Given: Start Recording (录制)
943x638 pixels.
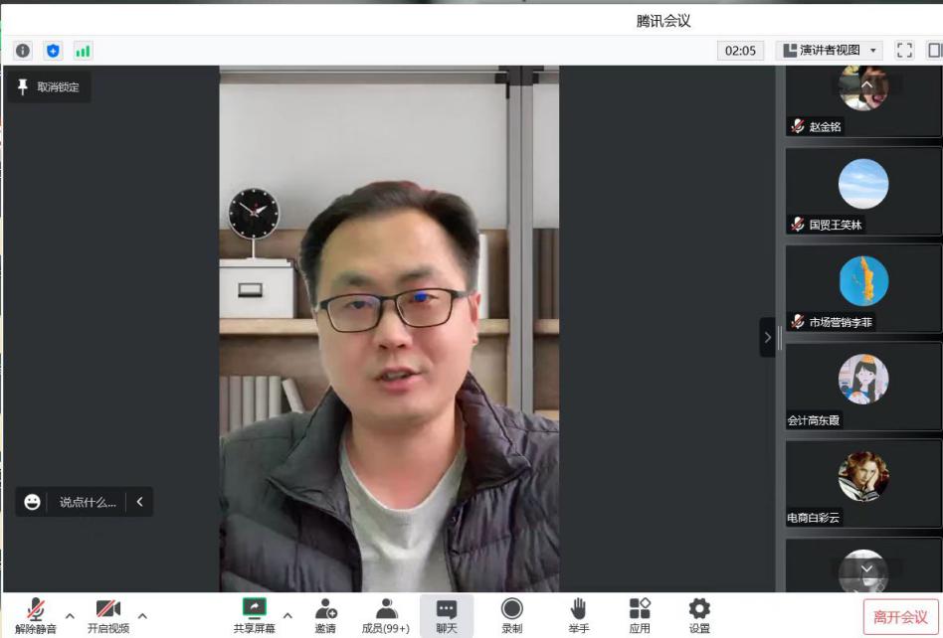Looking at the screenshot, I should (511, 615).
